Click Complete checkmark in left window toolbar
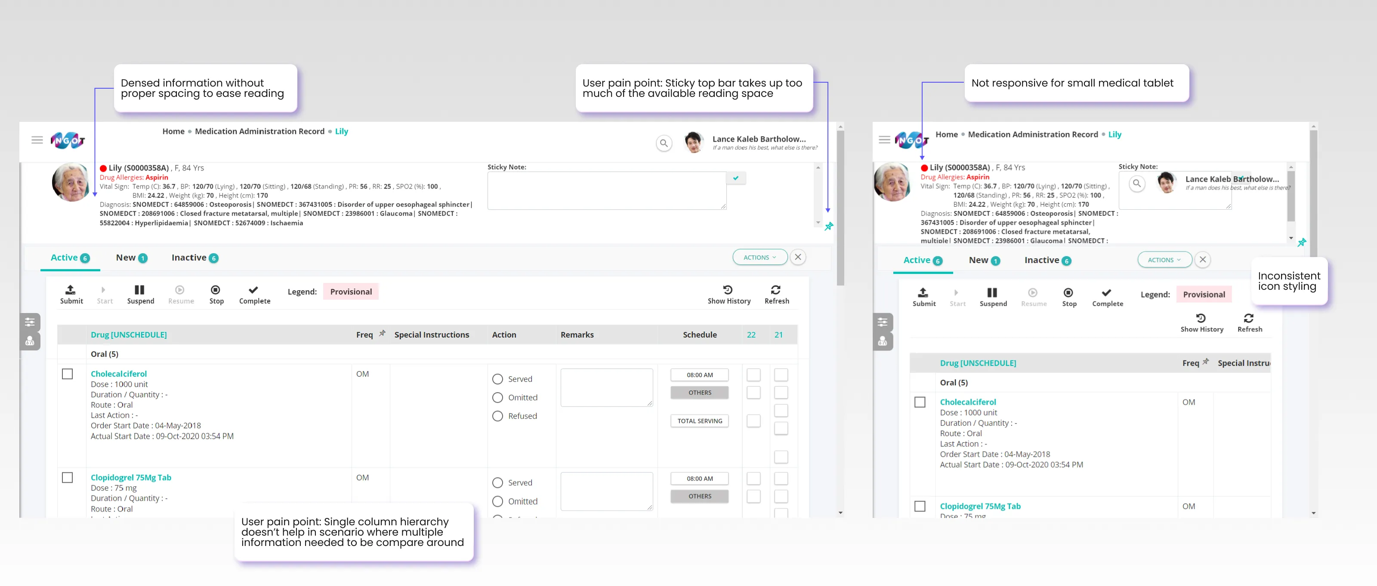This screenshot has height=586, width=1377. pos(253,290)
